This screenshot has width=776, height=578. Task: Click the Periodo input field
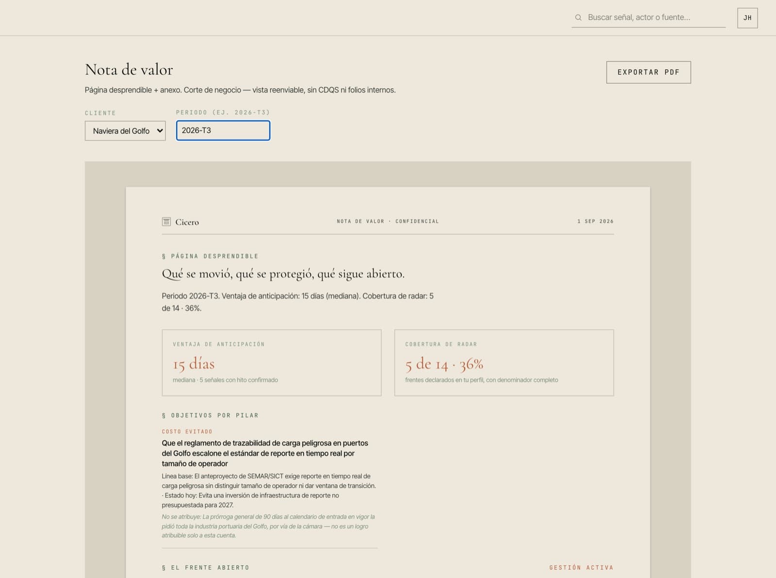(223, 130)
